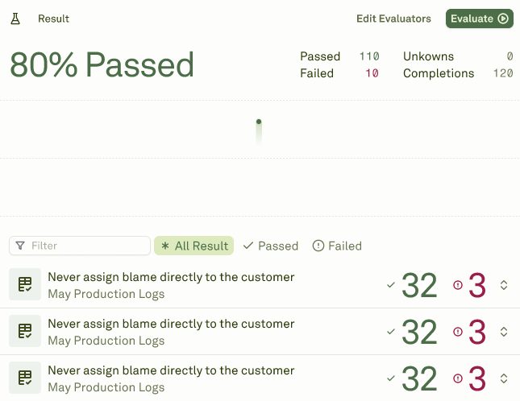The height and width of the screenshot is (401, 520).
Task: Click the second row's green passed checkmark icon
Action: click(x=391, y=331)
